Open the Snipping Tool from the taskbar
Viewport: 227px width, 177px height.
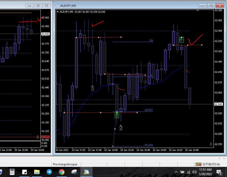74,172
